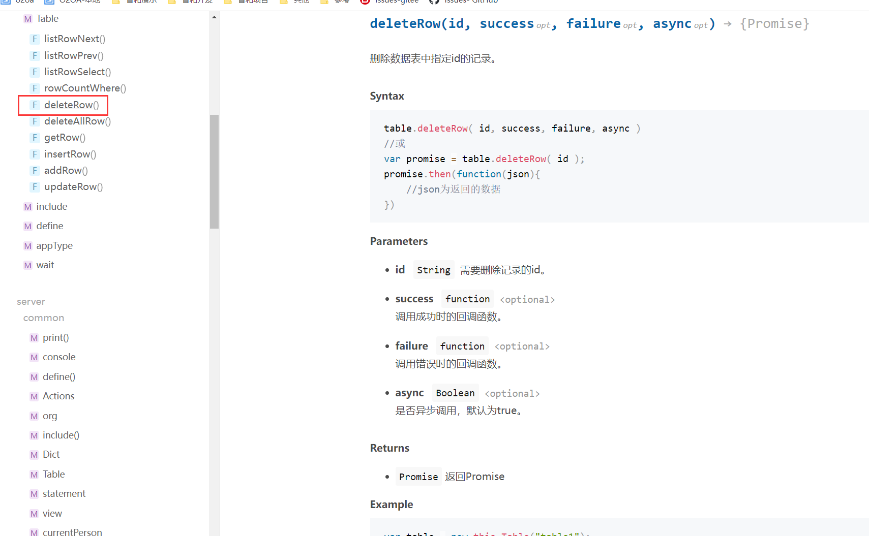Click the deleteRow(id, success, failure, async) heading

(543, 24)
